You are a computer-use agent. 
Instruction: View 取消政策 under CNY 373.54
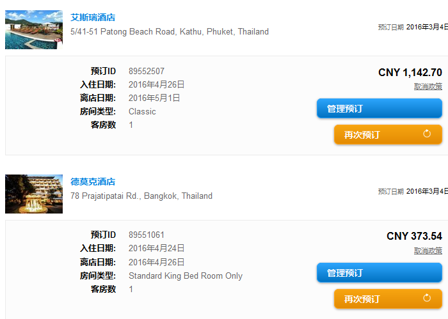(428, 251)
